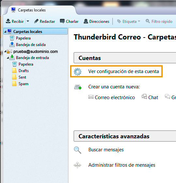Click the envelope icon for Correo electrónico
Viewport: 176px width, 183px height.
91,97
